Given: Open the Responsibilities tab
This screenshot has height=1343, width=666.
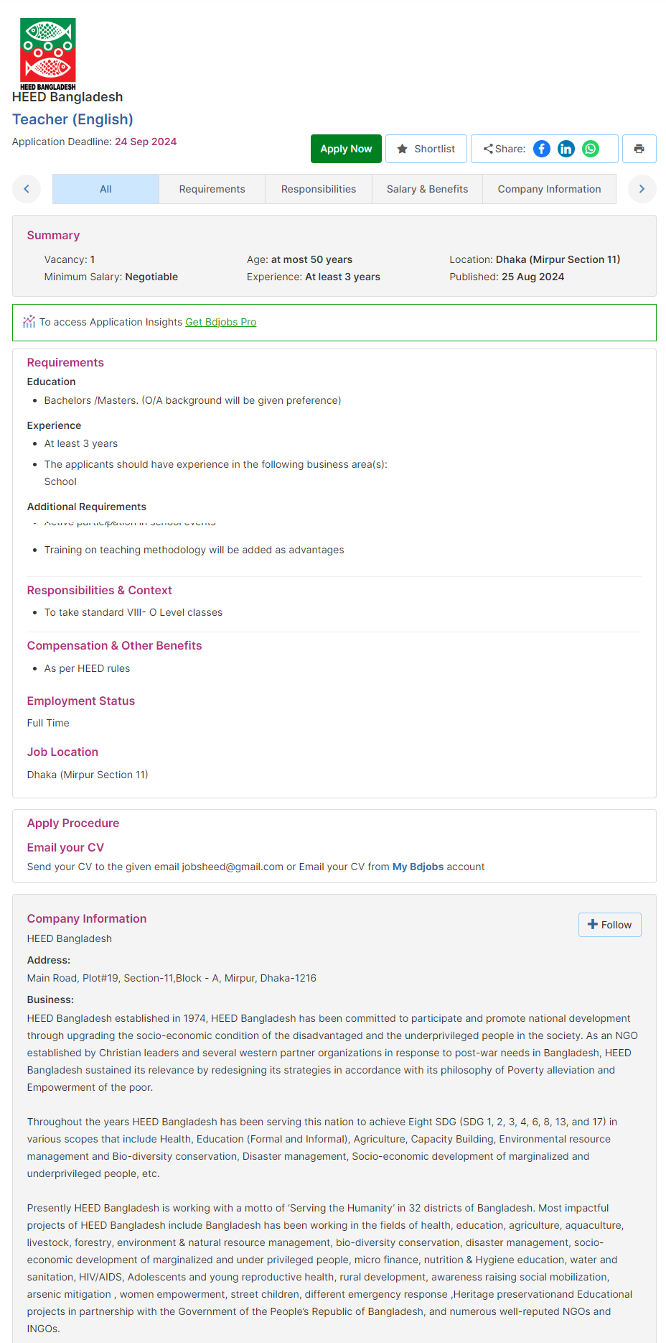Looking at the screenshot, I should 319,189.
